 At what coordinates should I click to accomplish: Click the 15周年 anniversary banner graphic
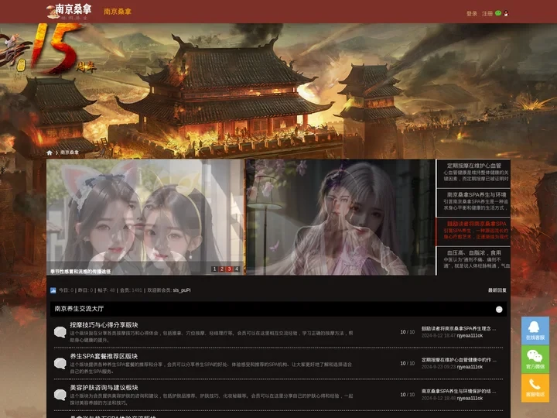[48, 50]
